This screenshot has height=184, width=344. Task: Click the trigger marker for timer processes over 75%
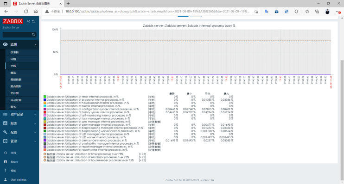pyautogui.click(x=45, y=154)
